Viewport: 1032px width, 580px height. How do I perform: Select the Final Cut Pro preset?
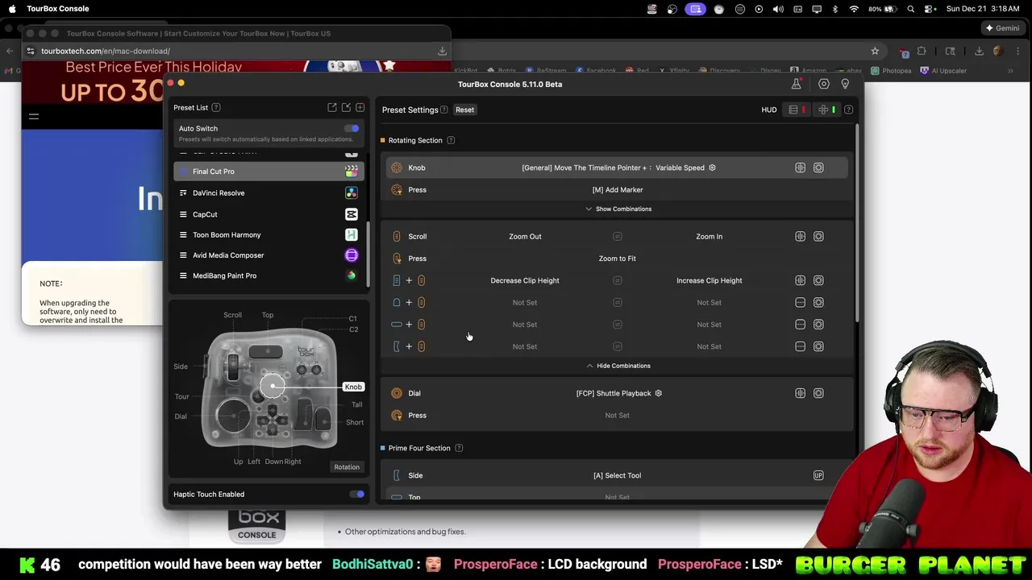coord(268,172)
